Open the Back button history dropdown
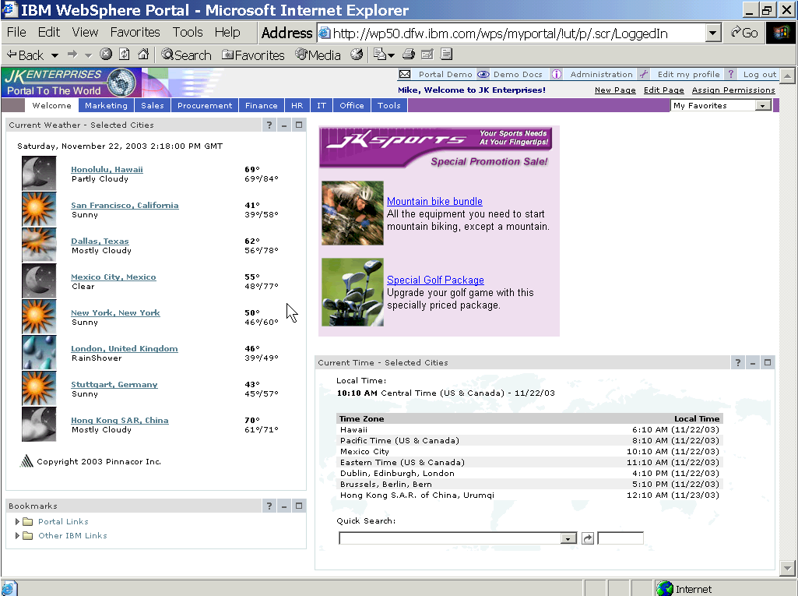Screen dimensions: 798x596 54,55
